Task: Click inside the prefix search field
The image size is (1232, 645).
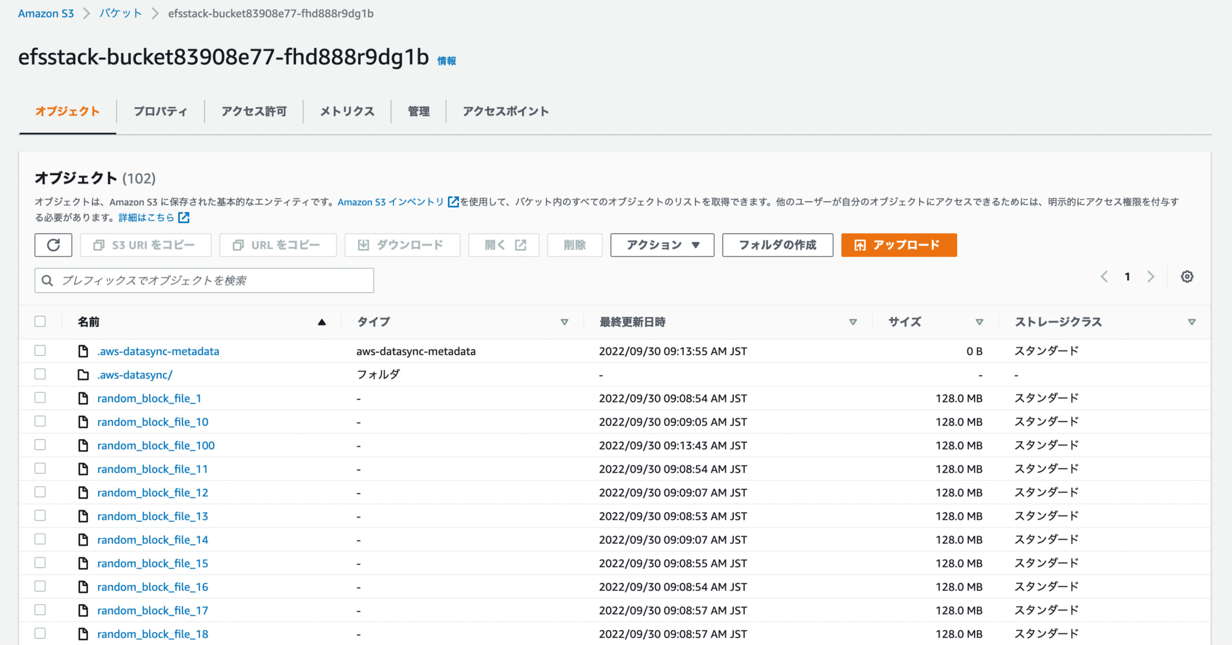Action: 204,280
